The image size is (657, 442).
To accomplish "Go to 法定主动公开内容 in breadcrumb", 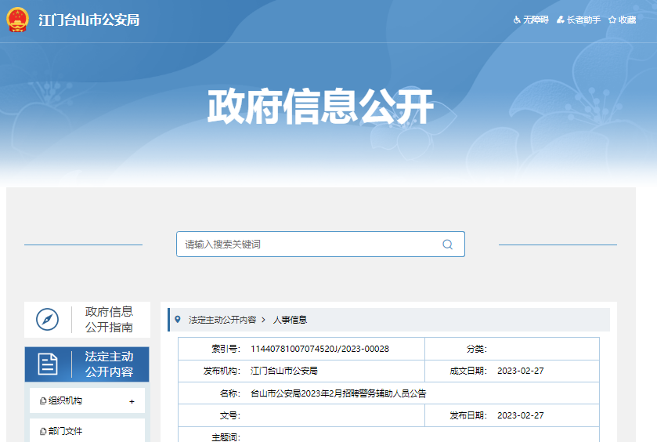I will pyautogui.click(x=222, y=320).
